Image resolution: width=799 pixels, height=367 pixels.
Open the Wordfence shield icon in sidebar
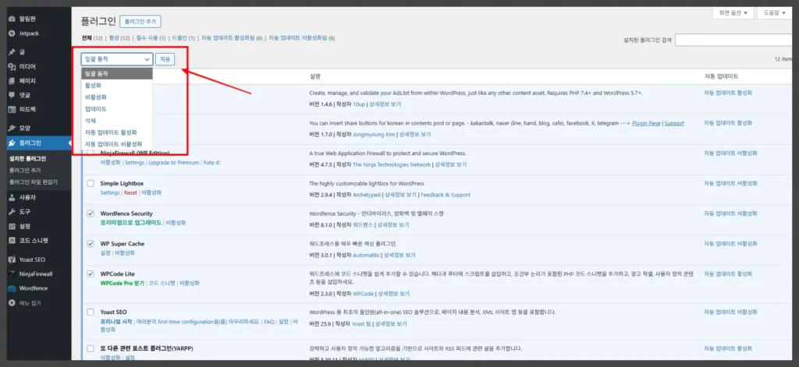[x=12, y=288]
